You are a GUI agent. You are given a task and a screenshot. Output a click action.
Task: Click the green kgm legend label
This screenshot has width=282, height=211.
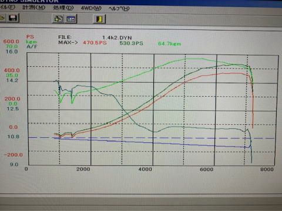point(31,42)
